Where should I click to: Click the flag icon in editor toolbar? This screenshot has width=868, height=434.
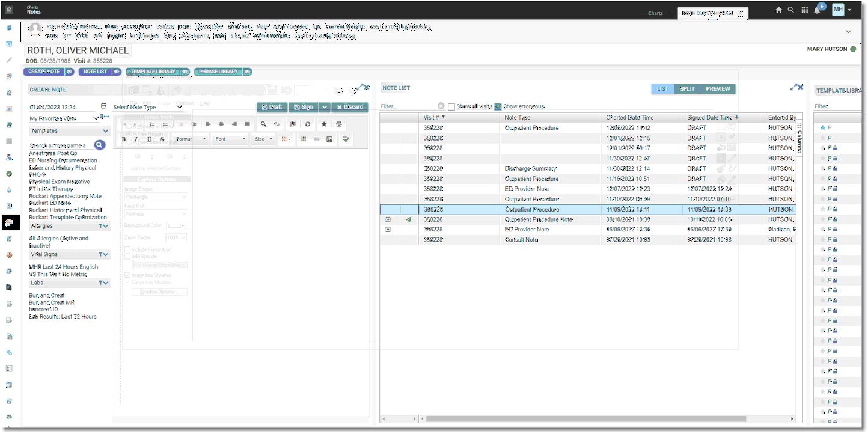(x=293, y=124)
